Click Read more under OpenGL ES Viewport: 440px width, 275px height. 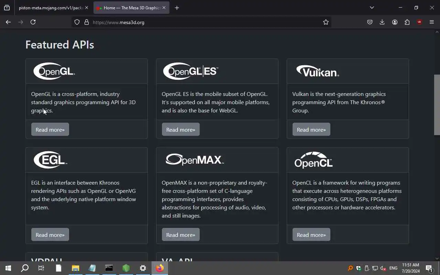(x=181, y=130)
